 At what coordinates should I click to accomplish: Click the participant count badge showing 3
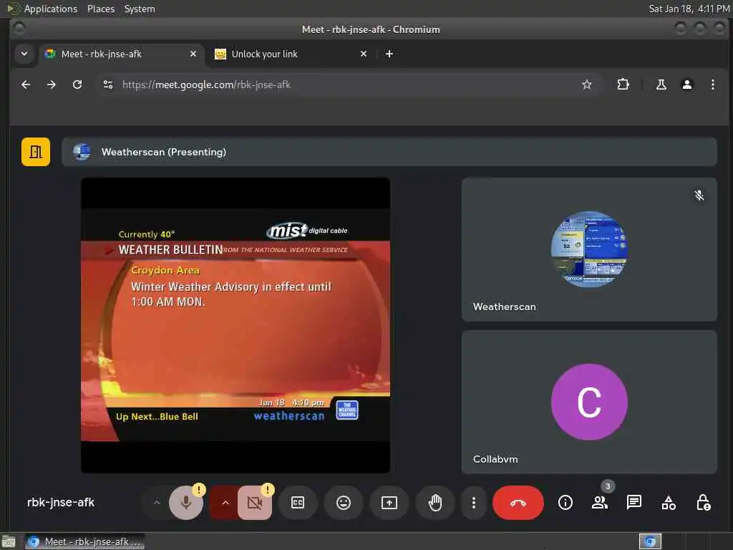point(607,486)
